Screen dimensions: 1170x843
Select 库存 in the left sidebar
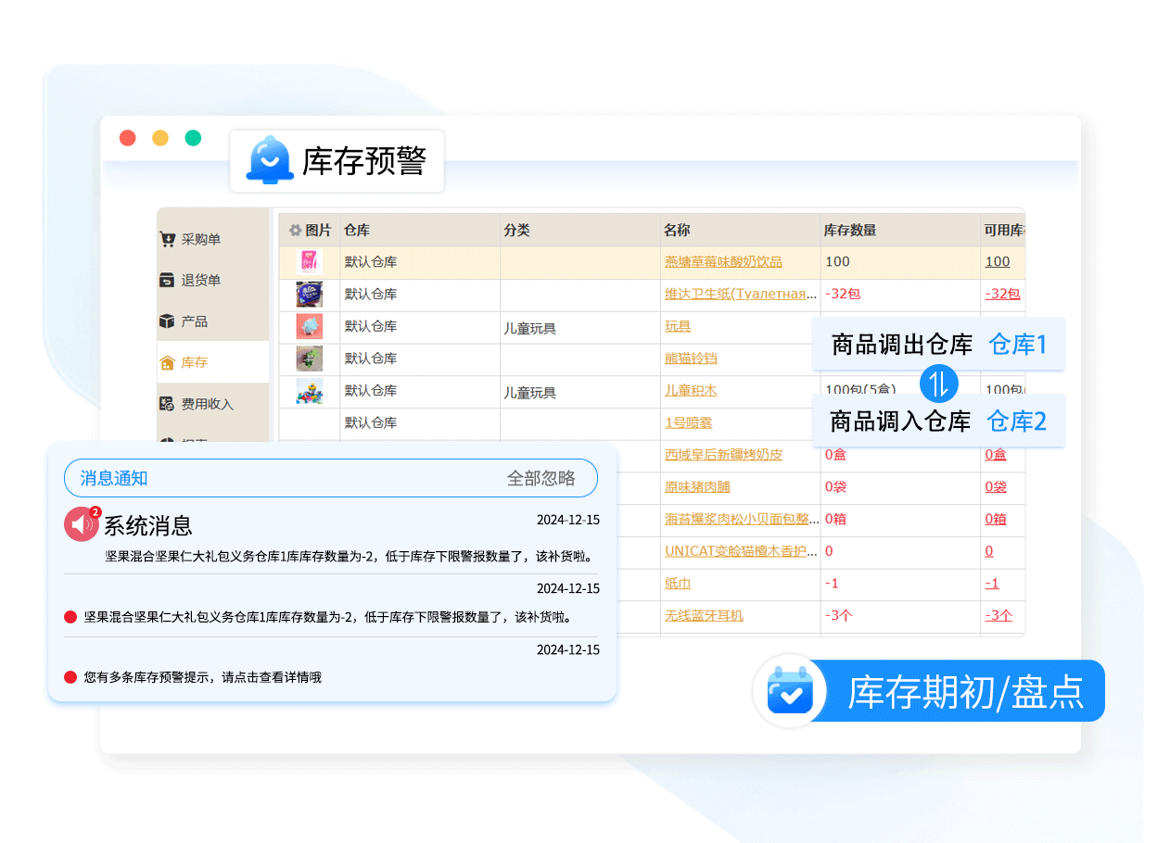194,362
